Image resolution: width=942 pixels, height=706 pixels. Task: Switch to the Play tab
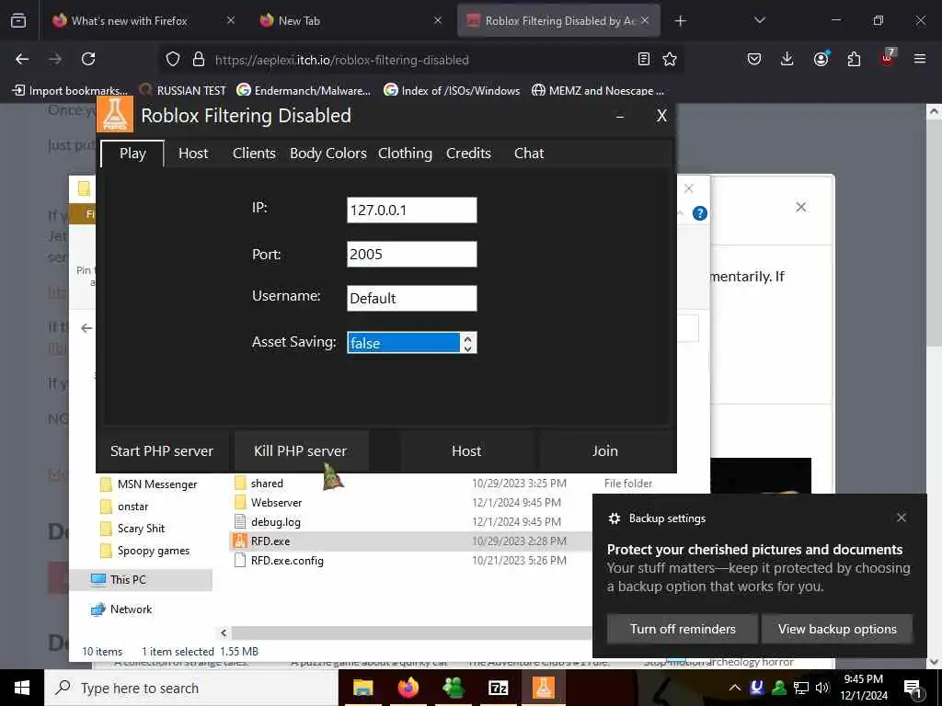tap(132, 154)
